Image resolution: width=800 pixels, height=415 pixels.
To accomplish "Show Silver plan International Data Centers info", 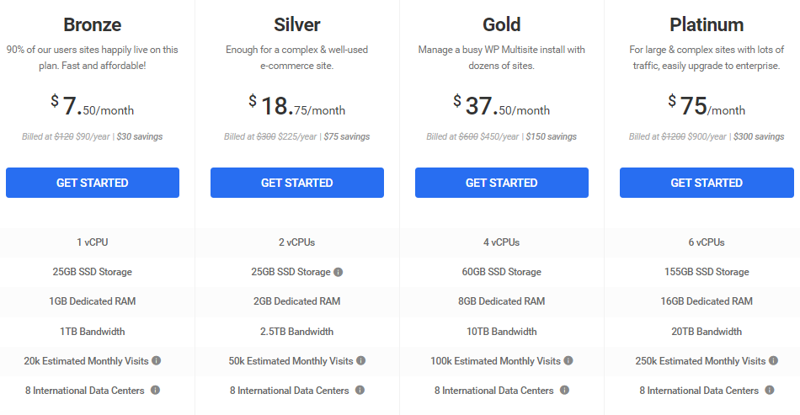I will click(x=360, y=391).
